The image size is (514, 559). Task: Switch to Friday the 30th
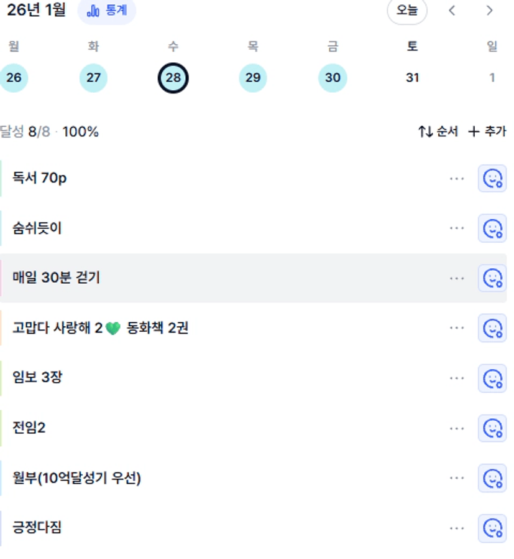333,78
